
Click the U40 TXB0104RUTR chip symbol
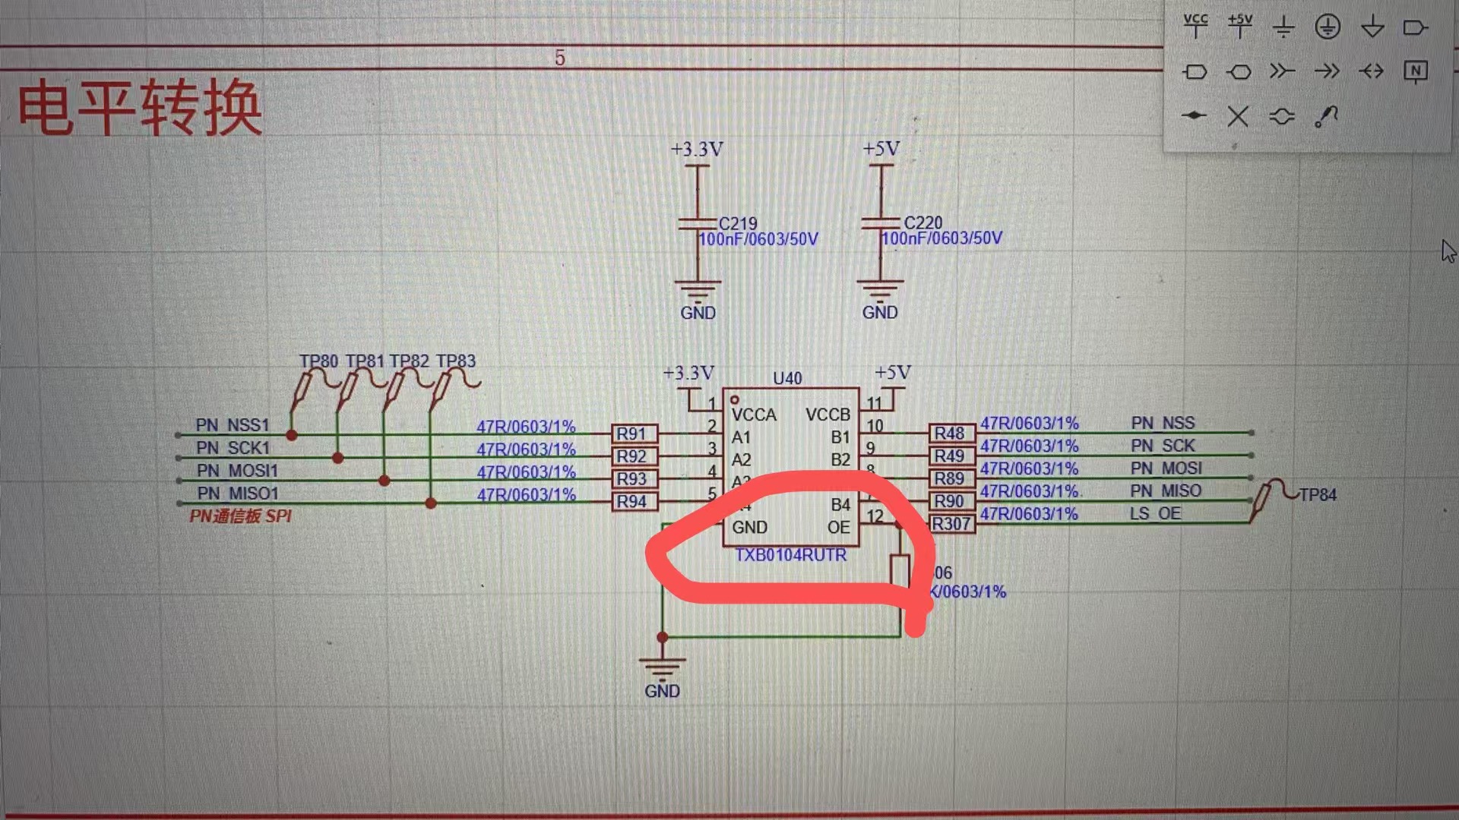pyautogui.click(x=790, y=468)
